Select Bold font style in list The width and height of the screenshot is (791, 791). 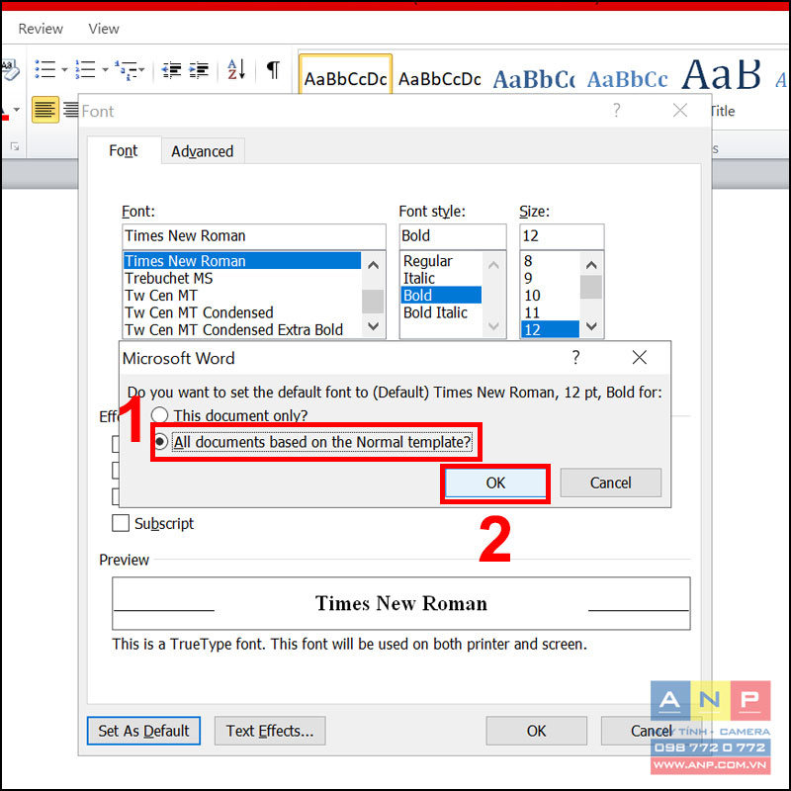tap(441, 295)
